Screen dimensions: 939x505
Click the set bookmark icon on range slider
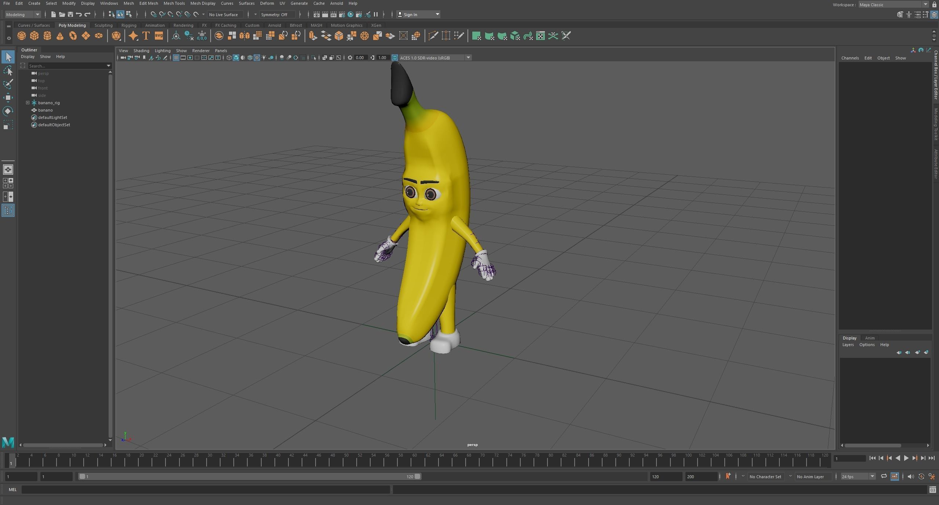click(x=728, y=476)
